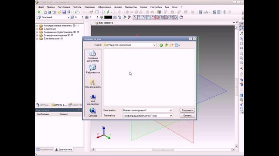Toggle the last snap filter button in row
Screen dimensions: 279x156
[x=176, y=17]
